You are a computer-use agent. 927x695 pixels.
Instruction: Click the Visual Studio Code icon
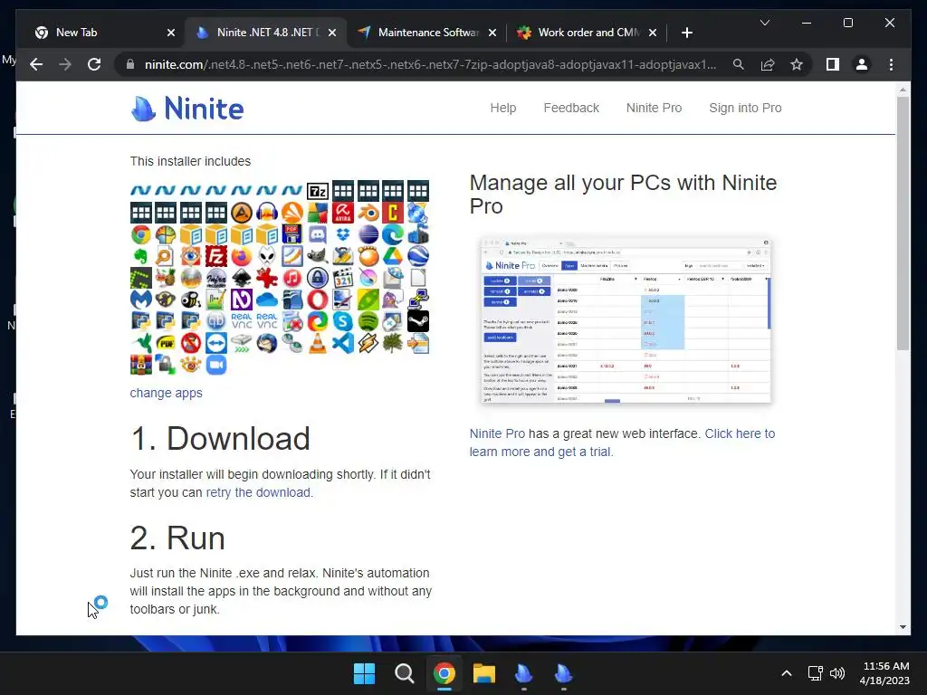[x=343, y=343]
